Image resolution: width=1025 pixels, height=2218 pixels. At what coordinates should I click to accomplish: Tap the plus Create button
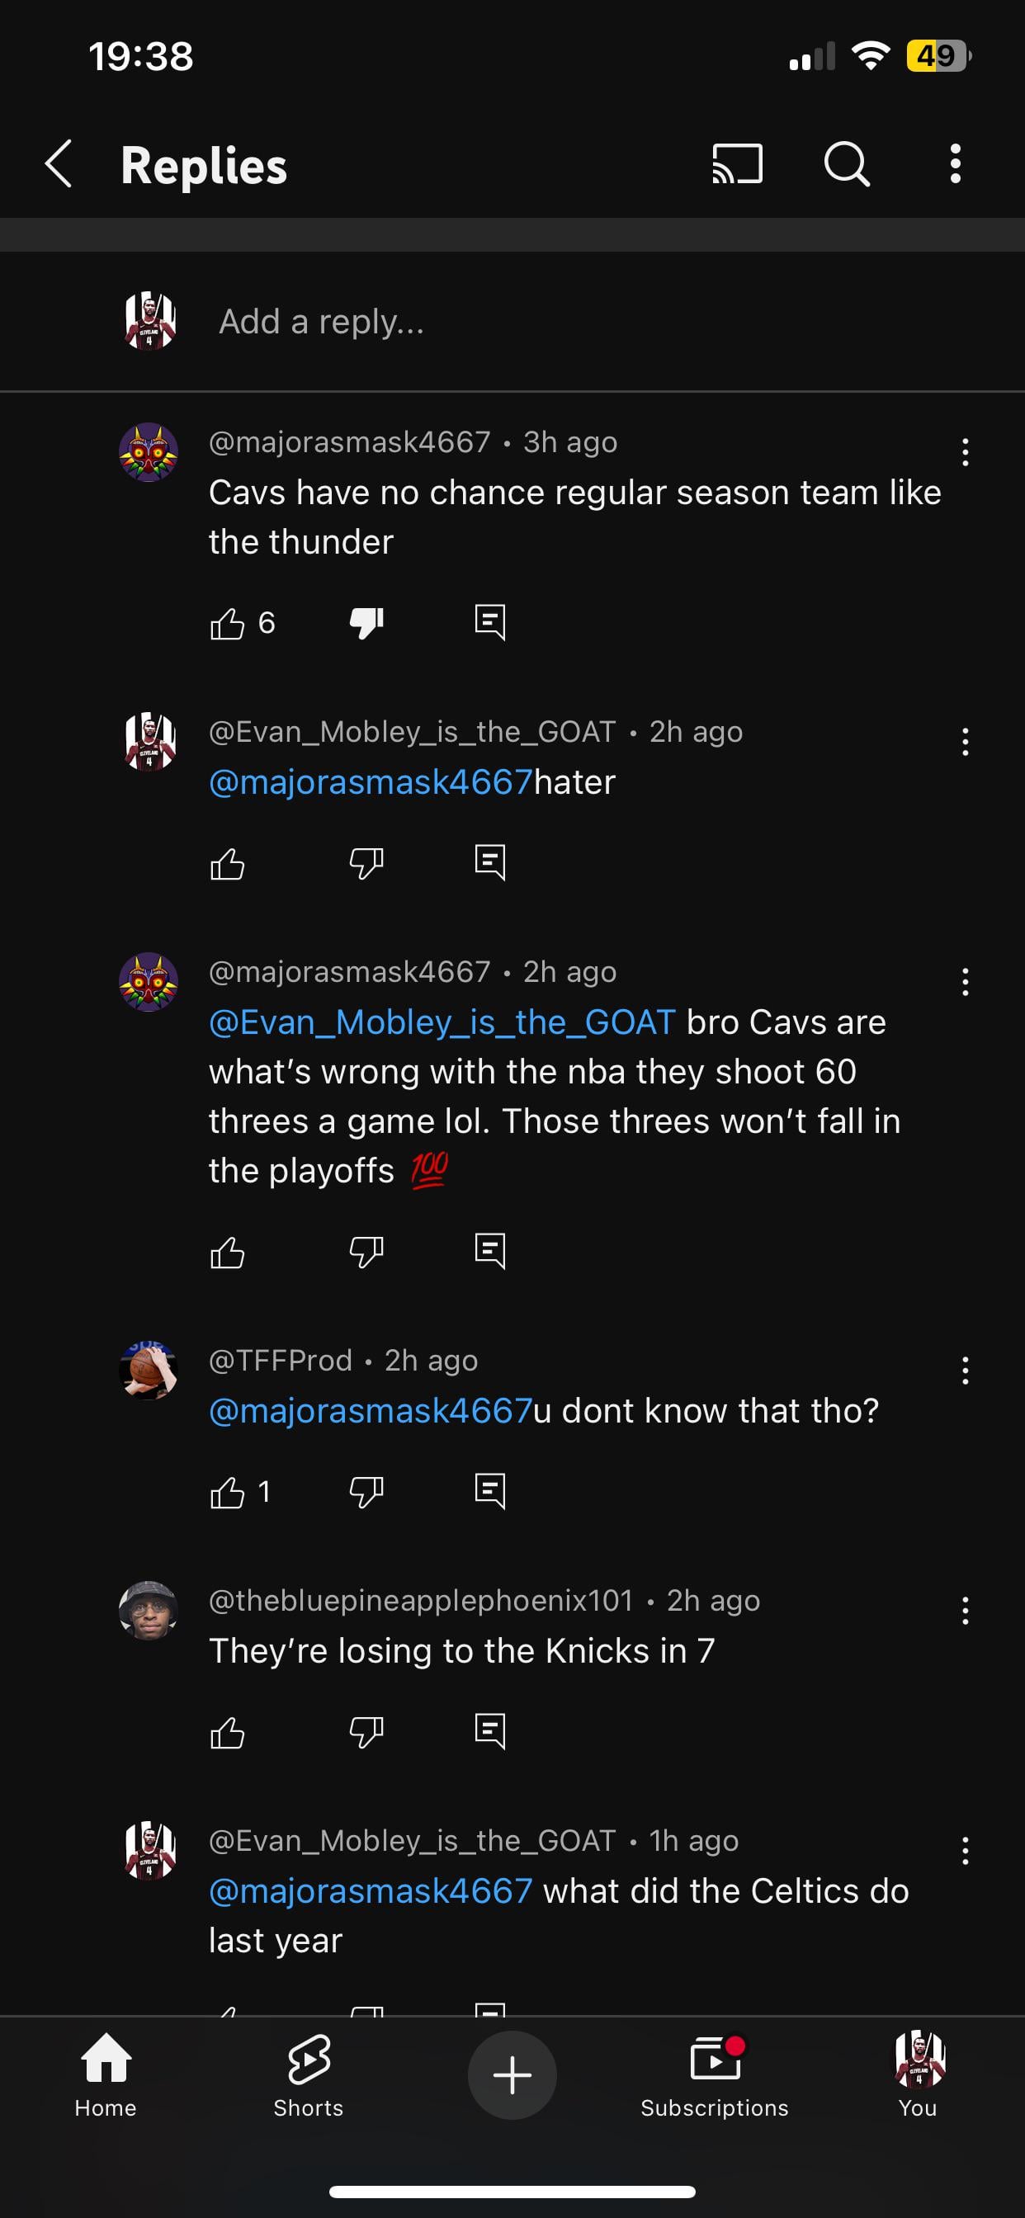512,2074
